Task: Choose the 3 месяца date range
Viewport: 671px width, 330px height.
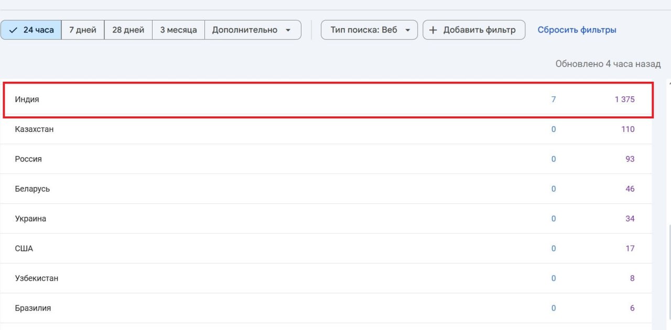Action: pos(178,30)
